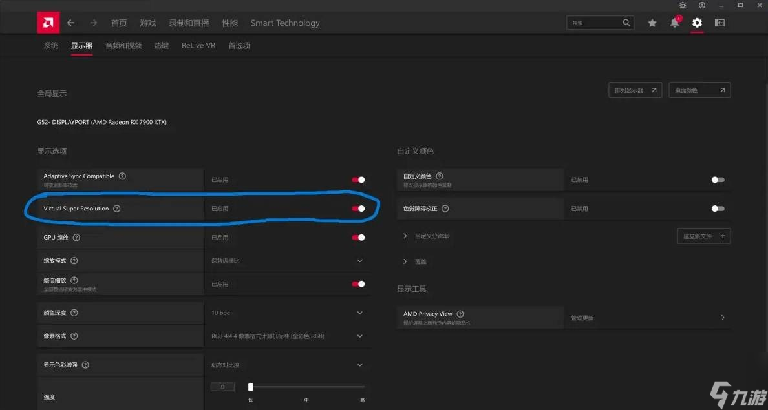Switch to 音频和视频 subtab
Image resolution: width=768 pixels, height=410 pixels.
coord(123,45)
